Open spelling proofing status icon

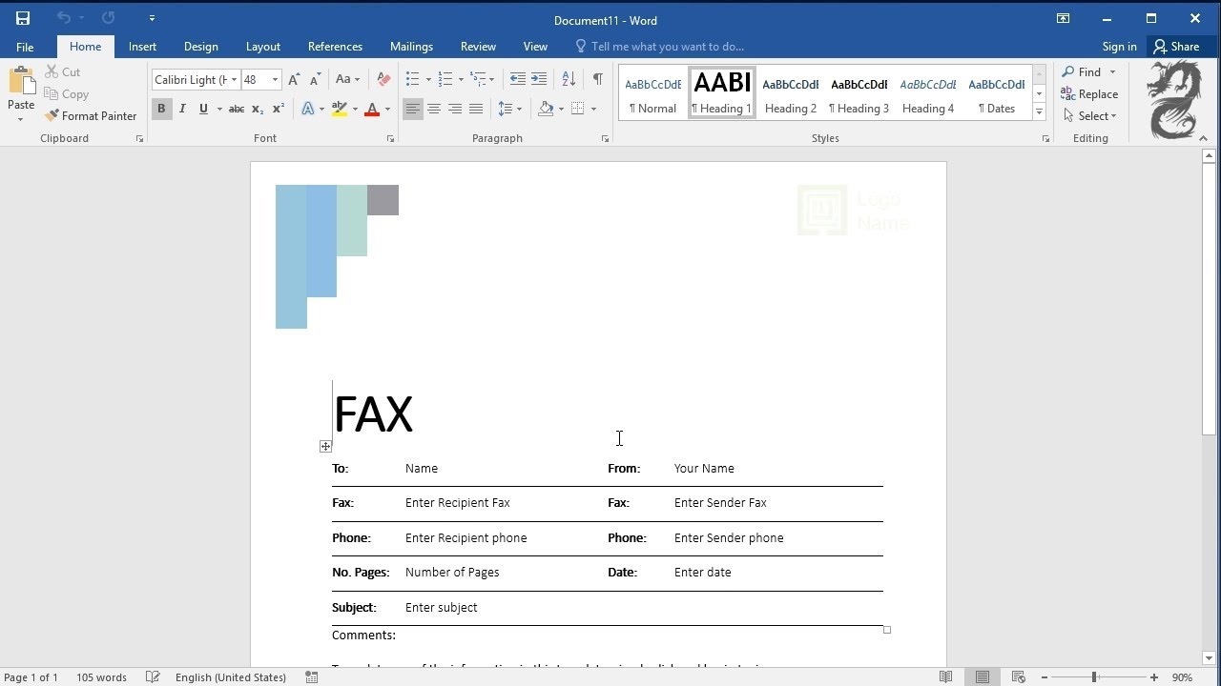[x=153, y=677]
